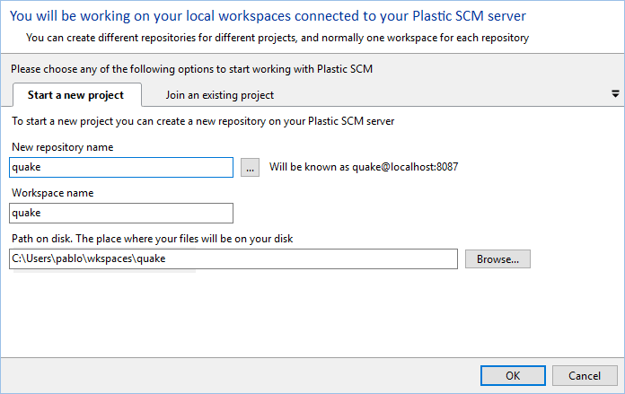
Task: Click the New repository name input field
Action: pos(121,167)
